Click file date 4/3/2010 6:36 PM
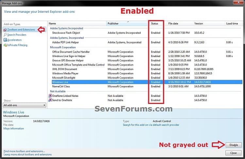This screenshot has width=245, height=159. 178,42
